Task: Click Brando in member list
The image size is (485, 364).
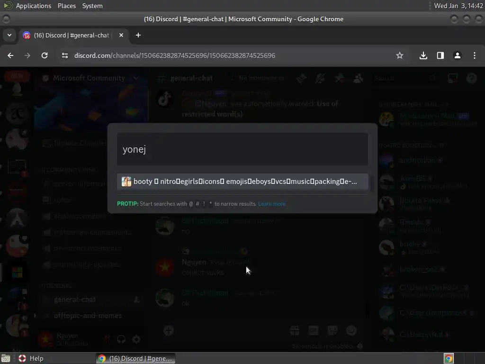Action: [x=429, y=226]
